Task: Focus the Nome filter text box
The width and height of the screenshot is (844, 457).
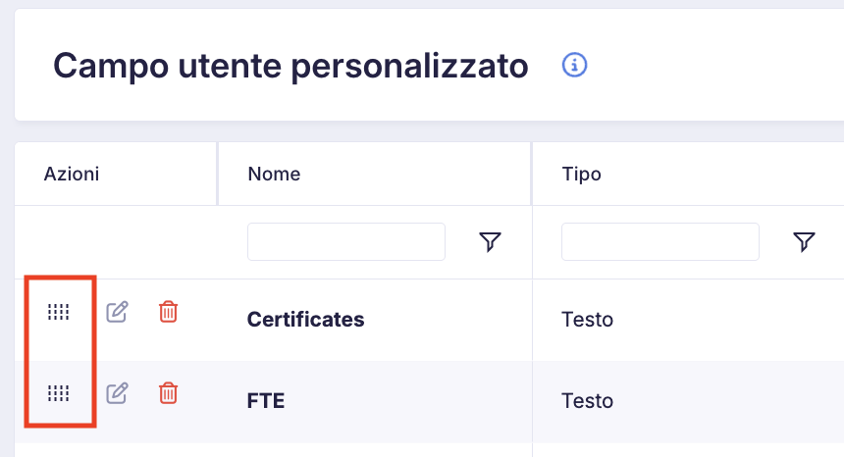Action: (346, 242)
